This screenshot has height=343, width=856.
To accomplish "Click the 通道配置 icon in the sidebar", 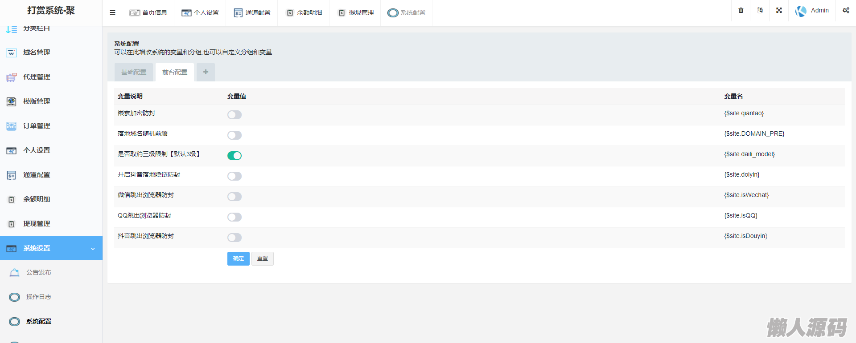I will pyautogui.click(x=11, y=175).
